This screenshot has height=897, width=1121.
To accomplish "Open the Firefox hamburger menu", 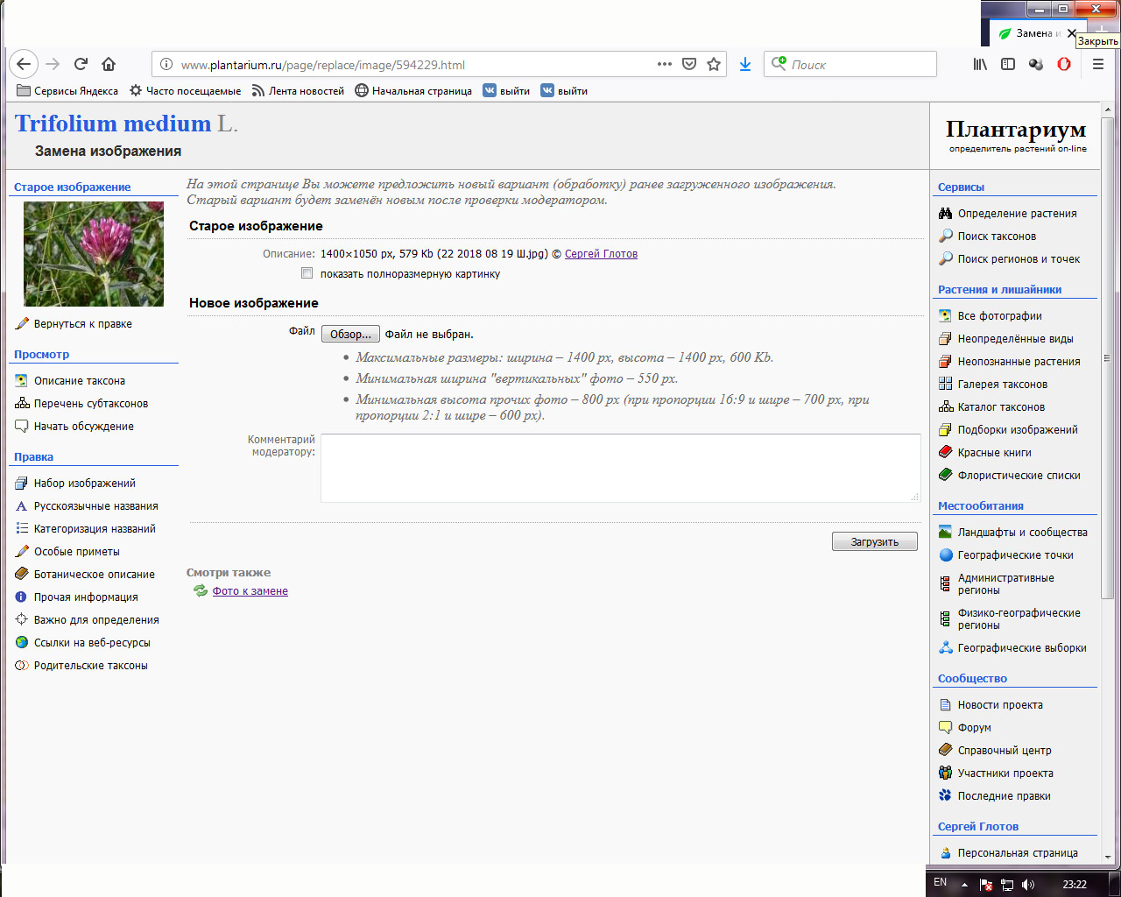I will pos(1097,64).
